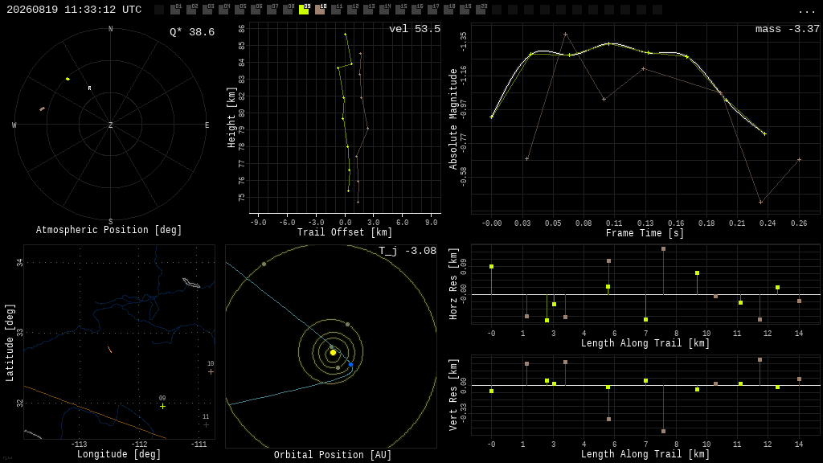The image size is (823, 463).
Task: Select station box 01 in top bar
Action: click(x=175, y=10)
